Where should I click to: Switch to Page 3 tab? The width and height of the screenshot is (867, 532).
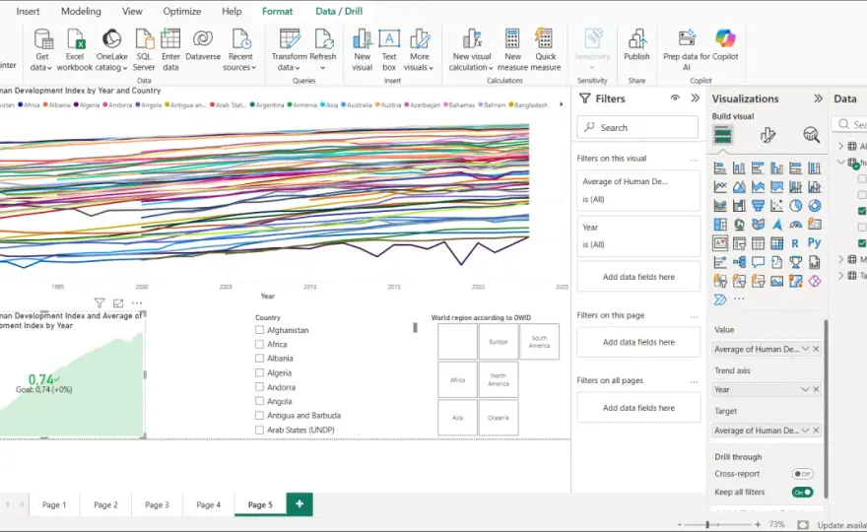click(157, 504)
